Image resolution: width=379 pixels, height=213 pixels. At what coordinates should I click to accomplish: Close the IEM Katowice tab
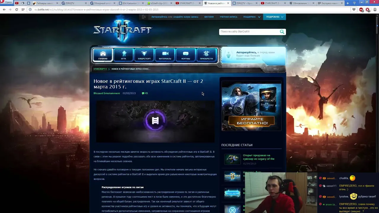click(x=142, y=3)
